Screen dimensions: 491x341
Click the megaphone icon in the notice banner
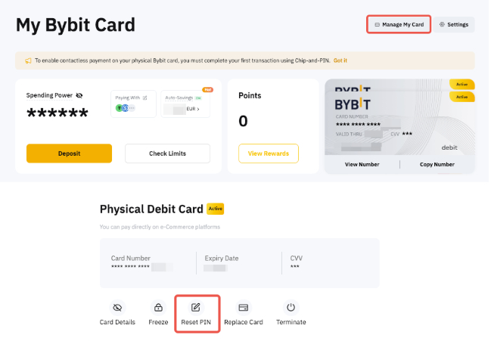pos(28,60)
